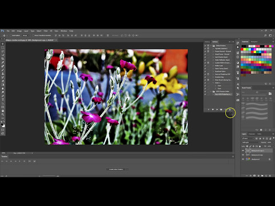Select the Background copy 2 layer thumbnail
The height and width of the screenshot is (206, 275).
pyautogui.click(x=248, y=150)
